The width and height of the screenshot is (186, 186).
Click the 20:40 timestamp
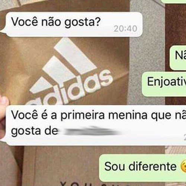(125, 29)
